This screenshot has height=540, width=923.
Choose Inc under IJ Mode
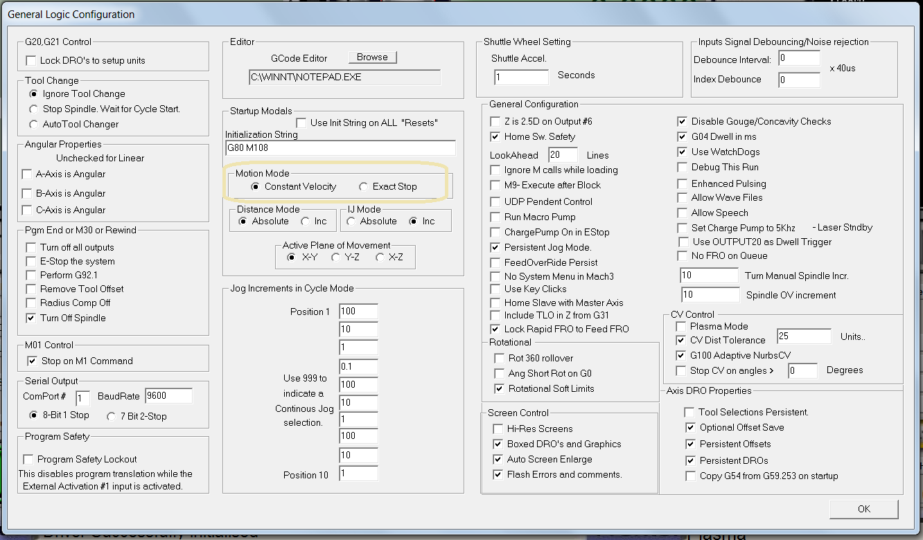pyautogui.click(x=413, y=221)
